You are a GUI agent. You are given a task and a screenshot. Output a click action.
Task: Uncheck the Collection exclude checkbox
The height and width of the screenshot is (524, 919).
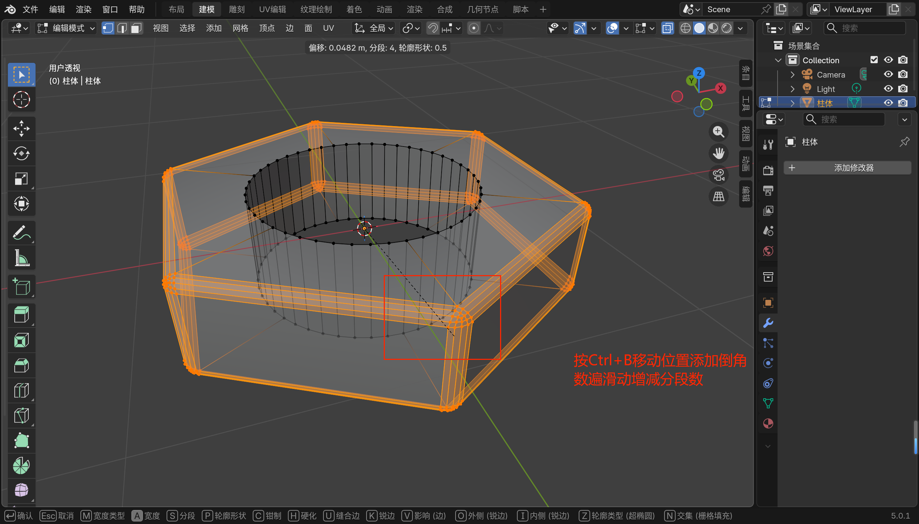874,60
